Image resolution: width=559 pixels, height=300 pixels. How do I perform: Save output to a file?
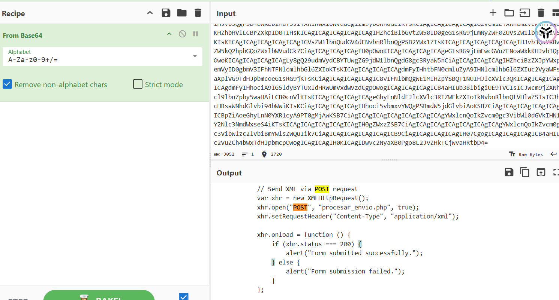click(x=509, y=172)
